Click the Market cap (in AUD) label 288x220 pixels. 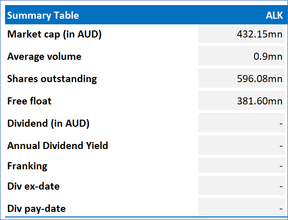coord(54,34)
